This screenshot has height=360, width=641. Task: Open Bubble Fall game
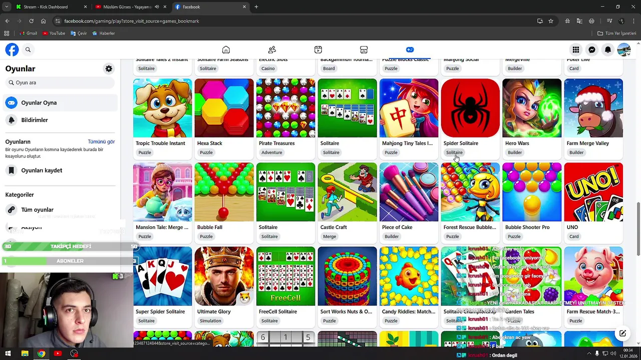pyautogui.click(x=224, y=192)
